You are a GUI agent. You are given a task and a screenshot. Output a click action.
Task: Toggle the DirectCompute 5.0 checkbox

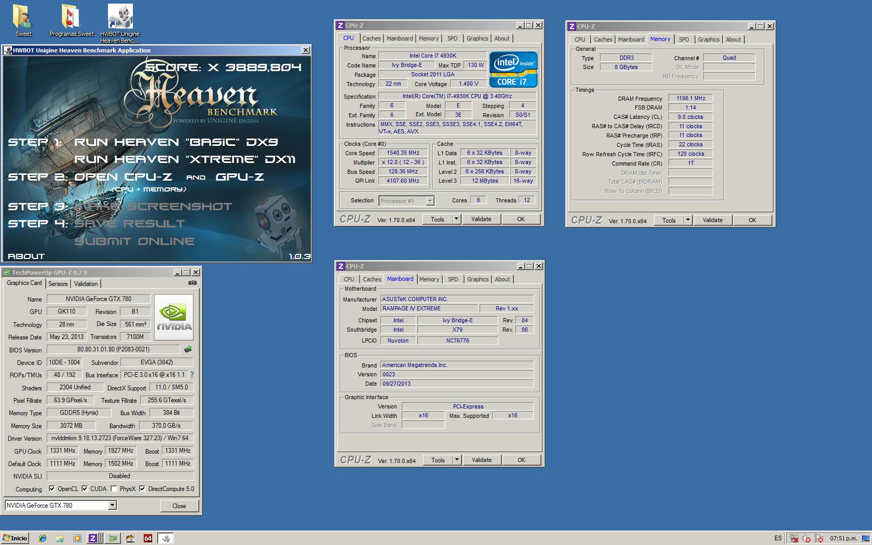tap(142, 488)
